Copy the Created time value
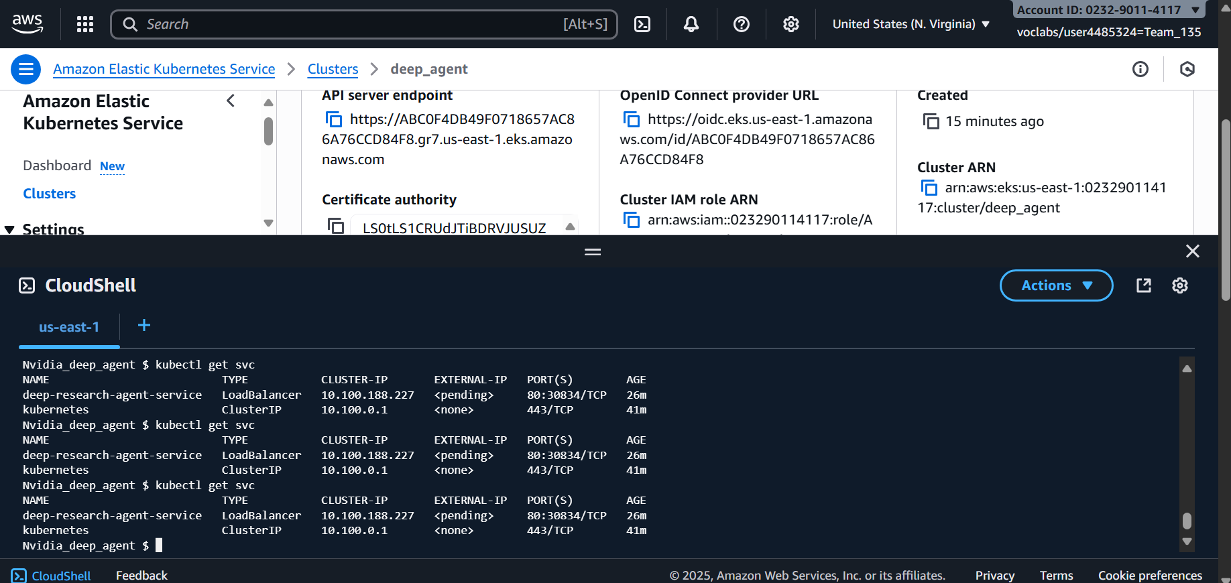Screen dimensions: 1231x583 [x=931, y=121]
